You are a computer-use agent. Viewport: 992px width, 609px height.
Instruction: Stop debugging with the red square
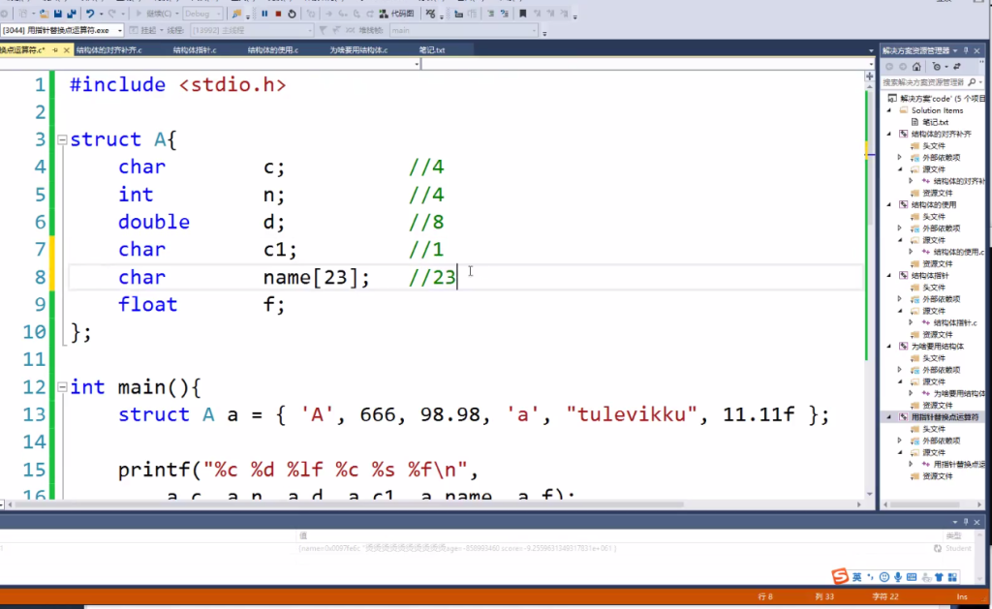tap(278, 14)
